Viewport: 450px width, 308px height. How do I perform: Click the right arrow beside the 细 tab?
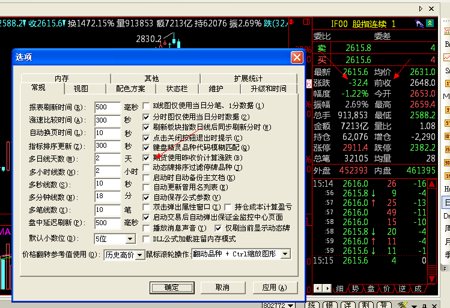[327, 288]
